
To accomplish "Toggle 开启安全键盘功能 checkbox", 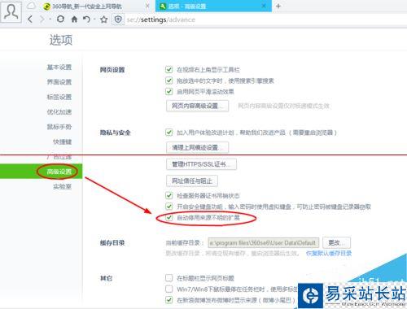I will click(168, 207).
